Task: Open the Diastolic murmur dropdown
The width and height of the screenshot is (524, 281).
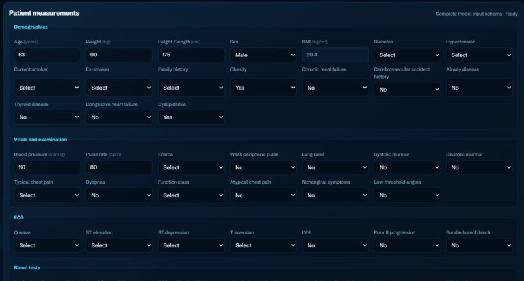Action: 479,167
